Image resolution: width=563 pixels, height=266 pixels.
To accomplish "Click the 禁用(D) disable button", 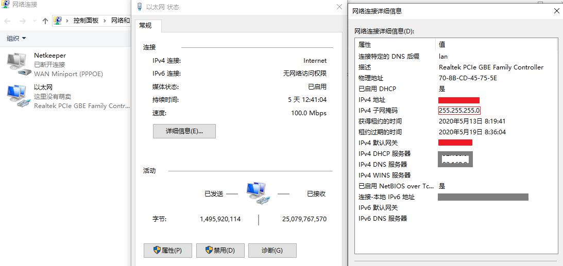I will coord(220,251).
